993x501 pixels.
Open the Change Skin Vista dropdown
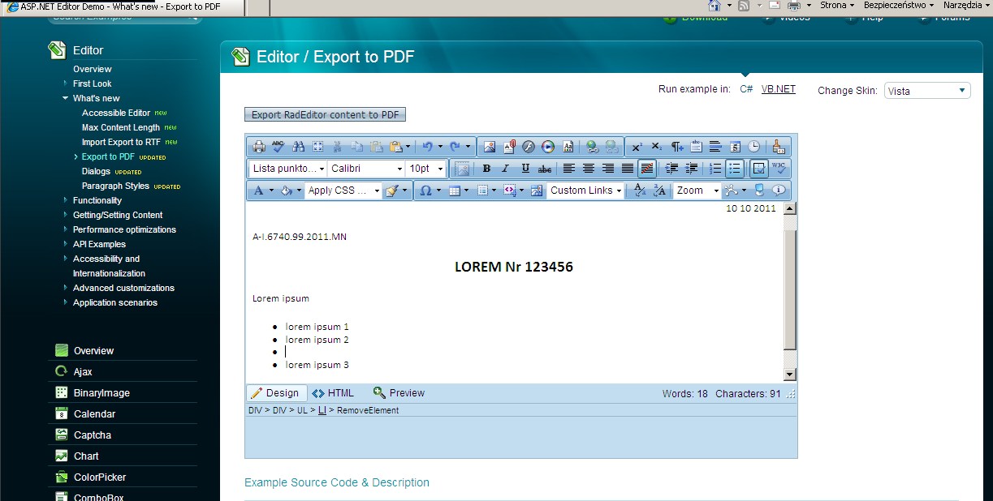pos(927,91)
